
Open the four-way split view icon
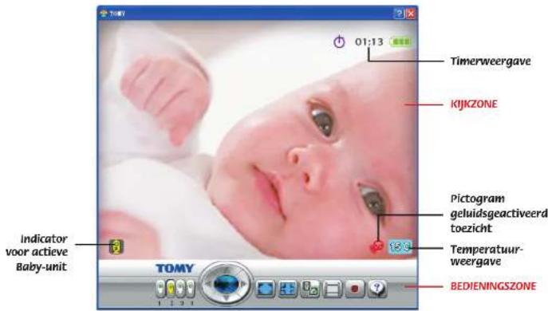[x=288, y=289]
